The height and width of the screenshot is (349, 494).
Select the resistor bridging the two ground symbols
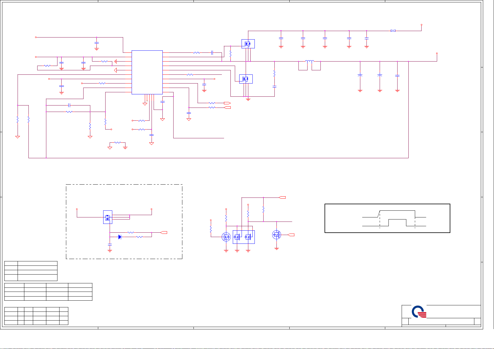tap(117, 142)
